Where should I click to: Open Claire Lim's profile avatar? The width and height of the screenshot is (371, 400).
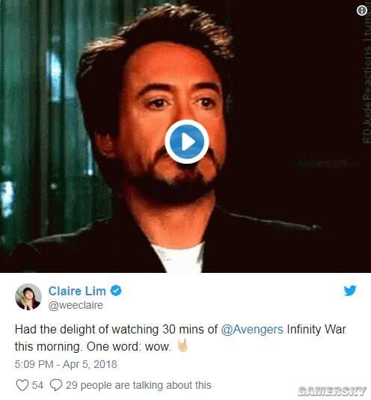click(28, 297)
